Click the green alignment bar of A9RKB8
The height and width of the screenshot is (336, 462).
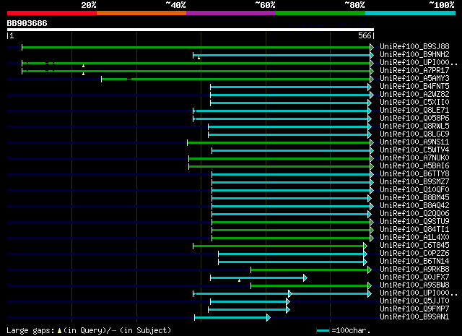tap(309, 270)
